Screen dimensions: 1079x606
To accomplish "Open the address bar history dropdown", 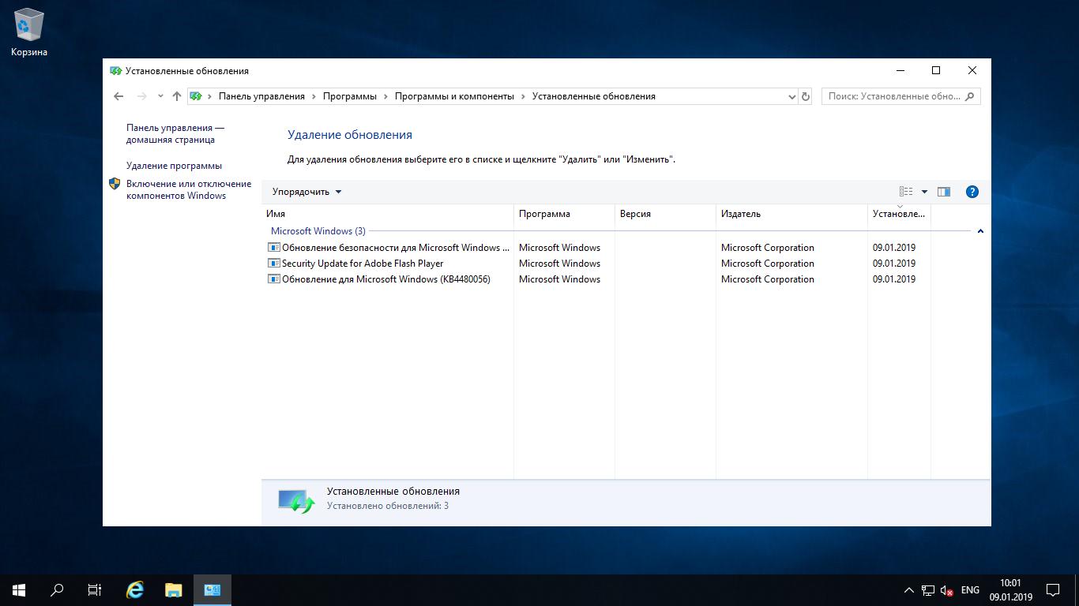I will point(792,96).
